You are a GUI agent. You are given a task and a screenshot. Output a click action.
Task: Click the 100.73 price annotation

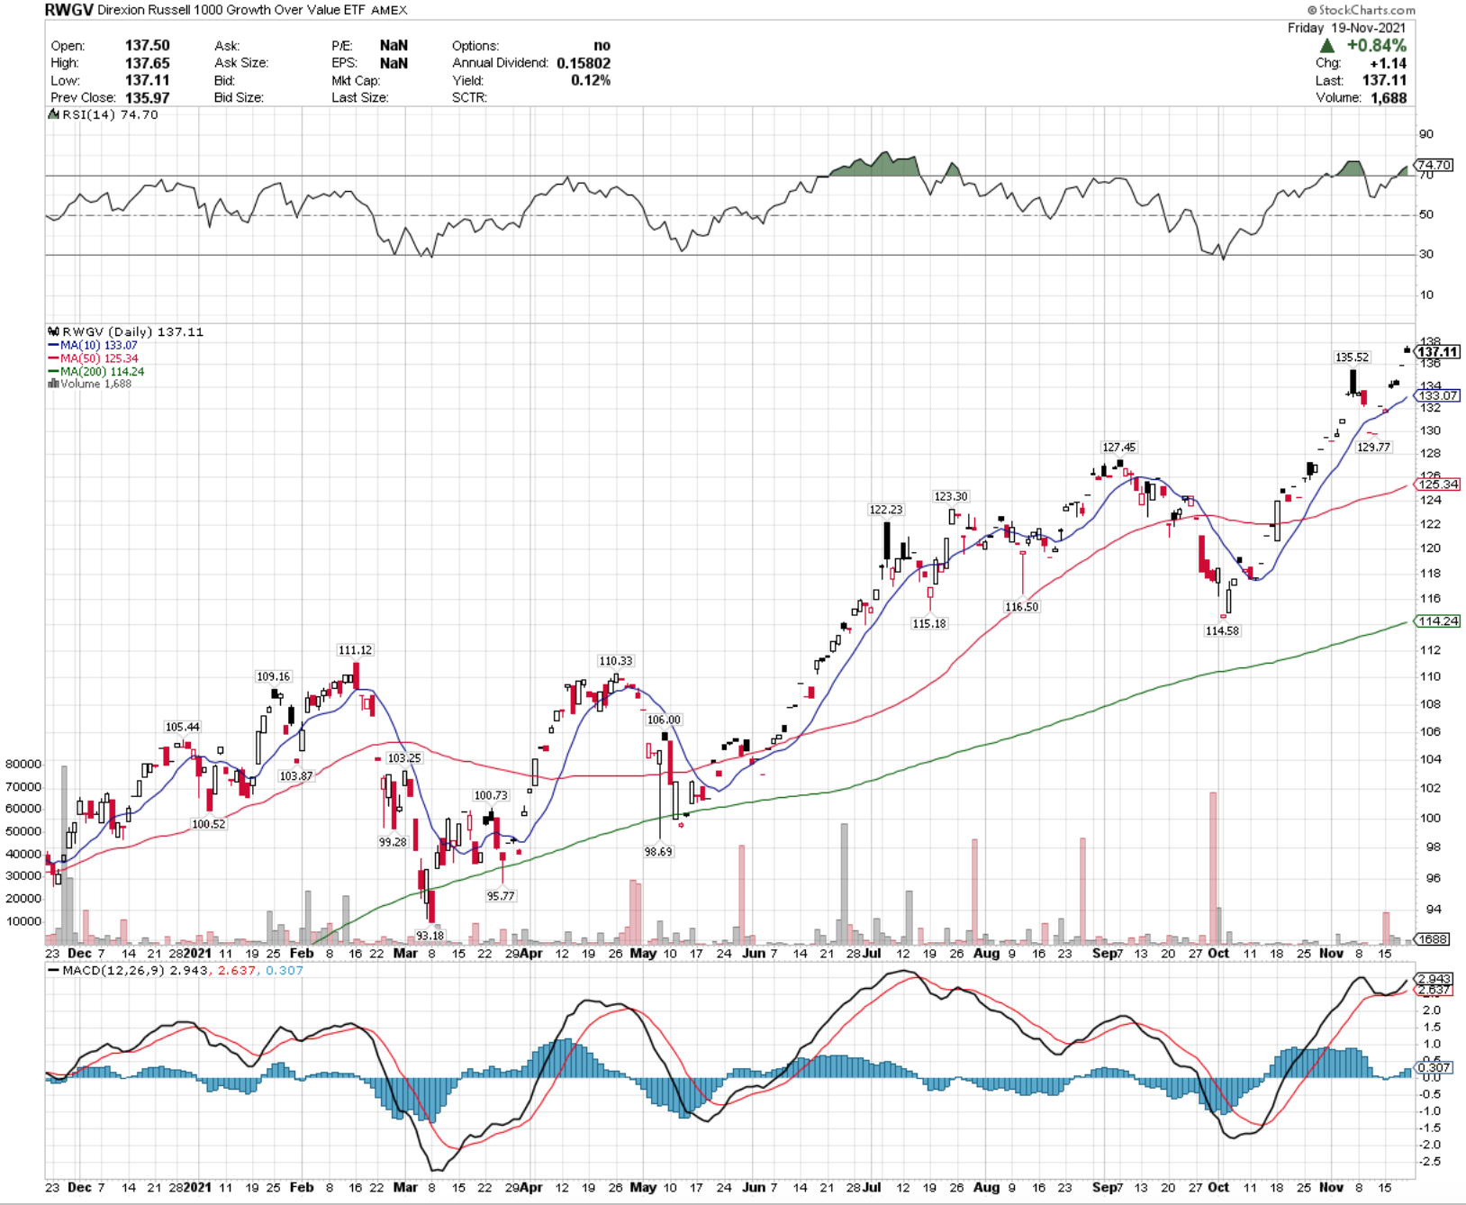coord(491,795)
